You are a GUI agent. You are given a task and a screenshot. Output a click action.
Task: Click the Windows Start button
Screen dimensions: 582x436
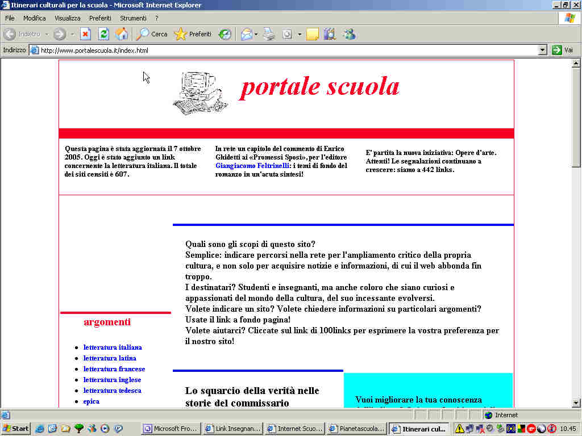tap(15, 429)
